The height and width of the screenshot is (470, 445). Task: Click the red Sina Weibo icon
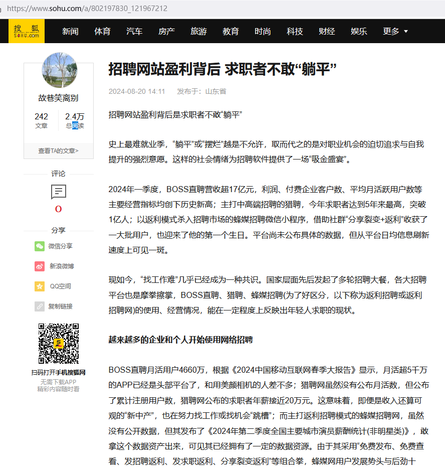point(40,266)
